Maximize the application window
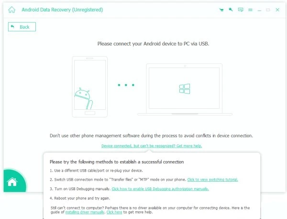 pyautogui.click(x=268, y=10)
